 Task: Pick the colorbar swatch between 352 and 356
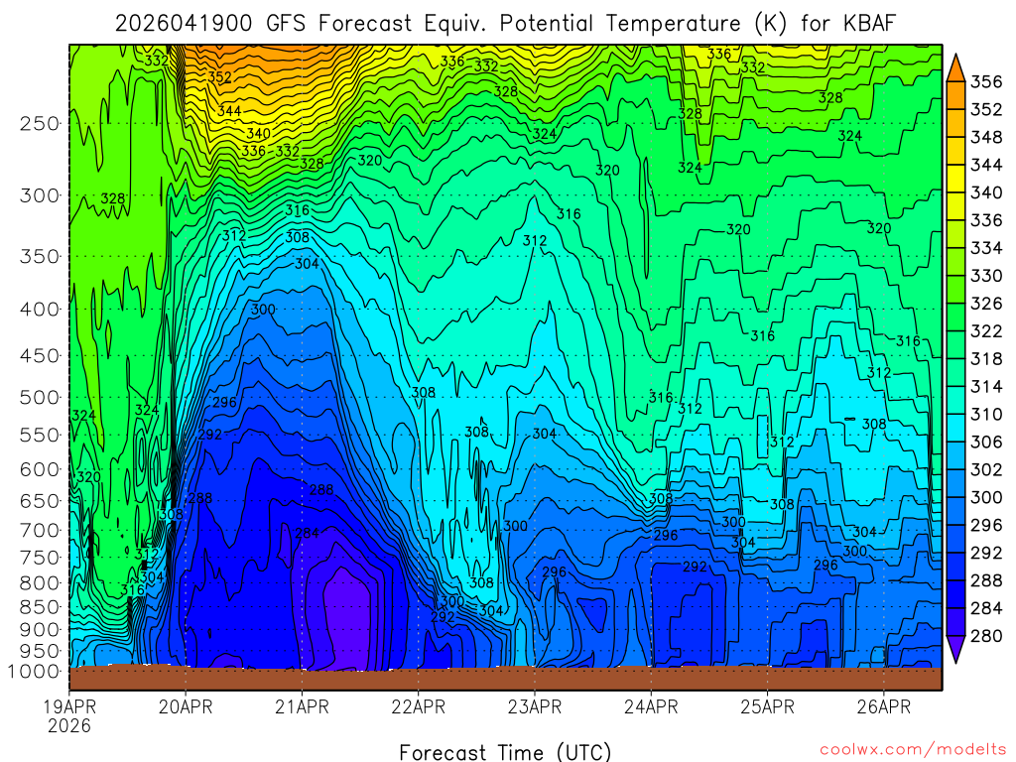pos(956,94)
